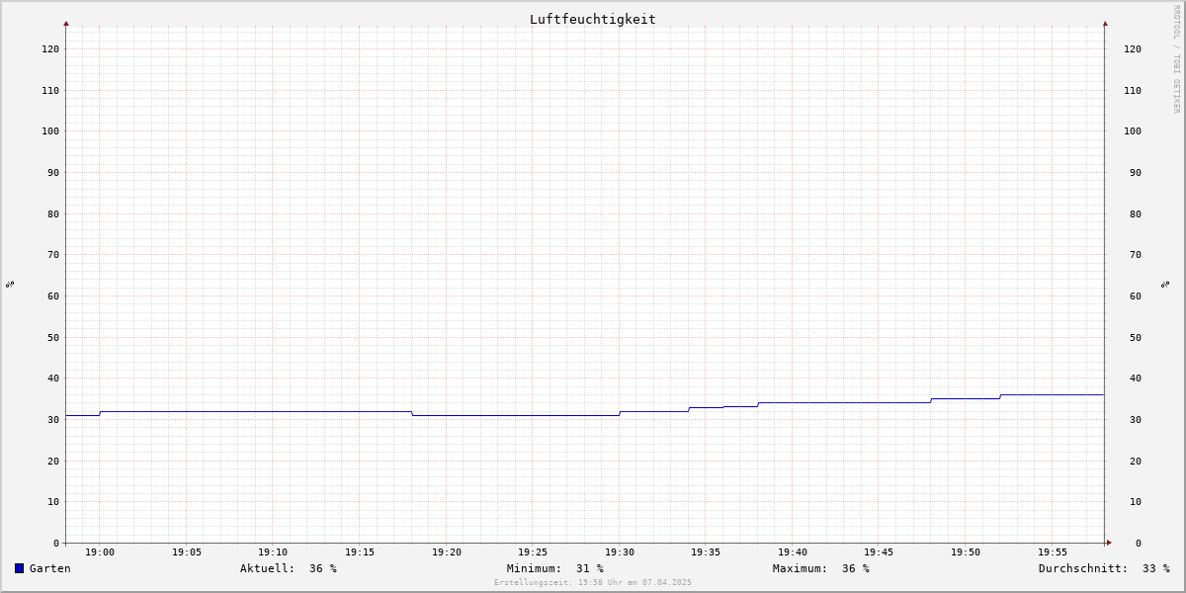This screenshot has height=593, width=1186.
Task: Click the 19:10 time axis label
Action: tap(273, 552)
